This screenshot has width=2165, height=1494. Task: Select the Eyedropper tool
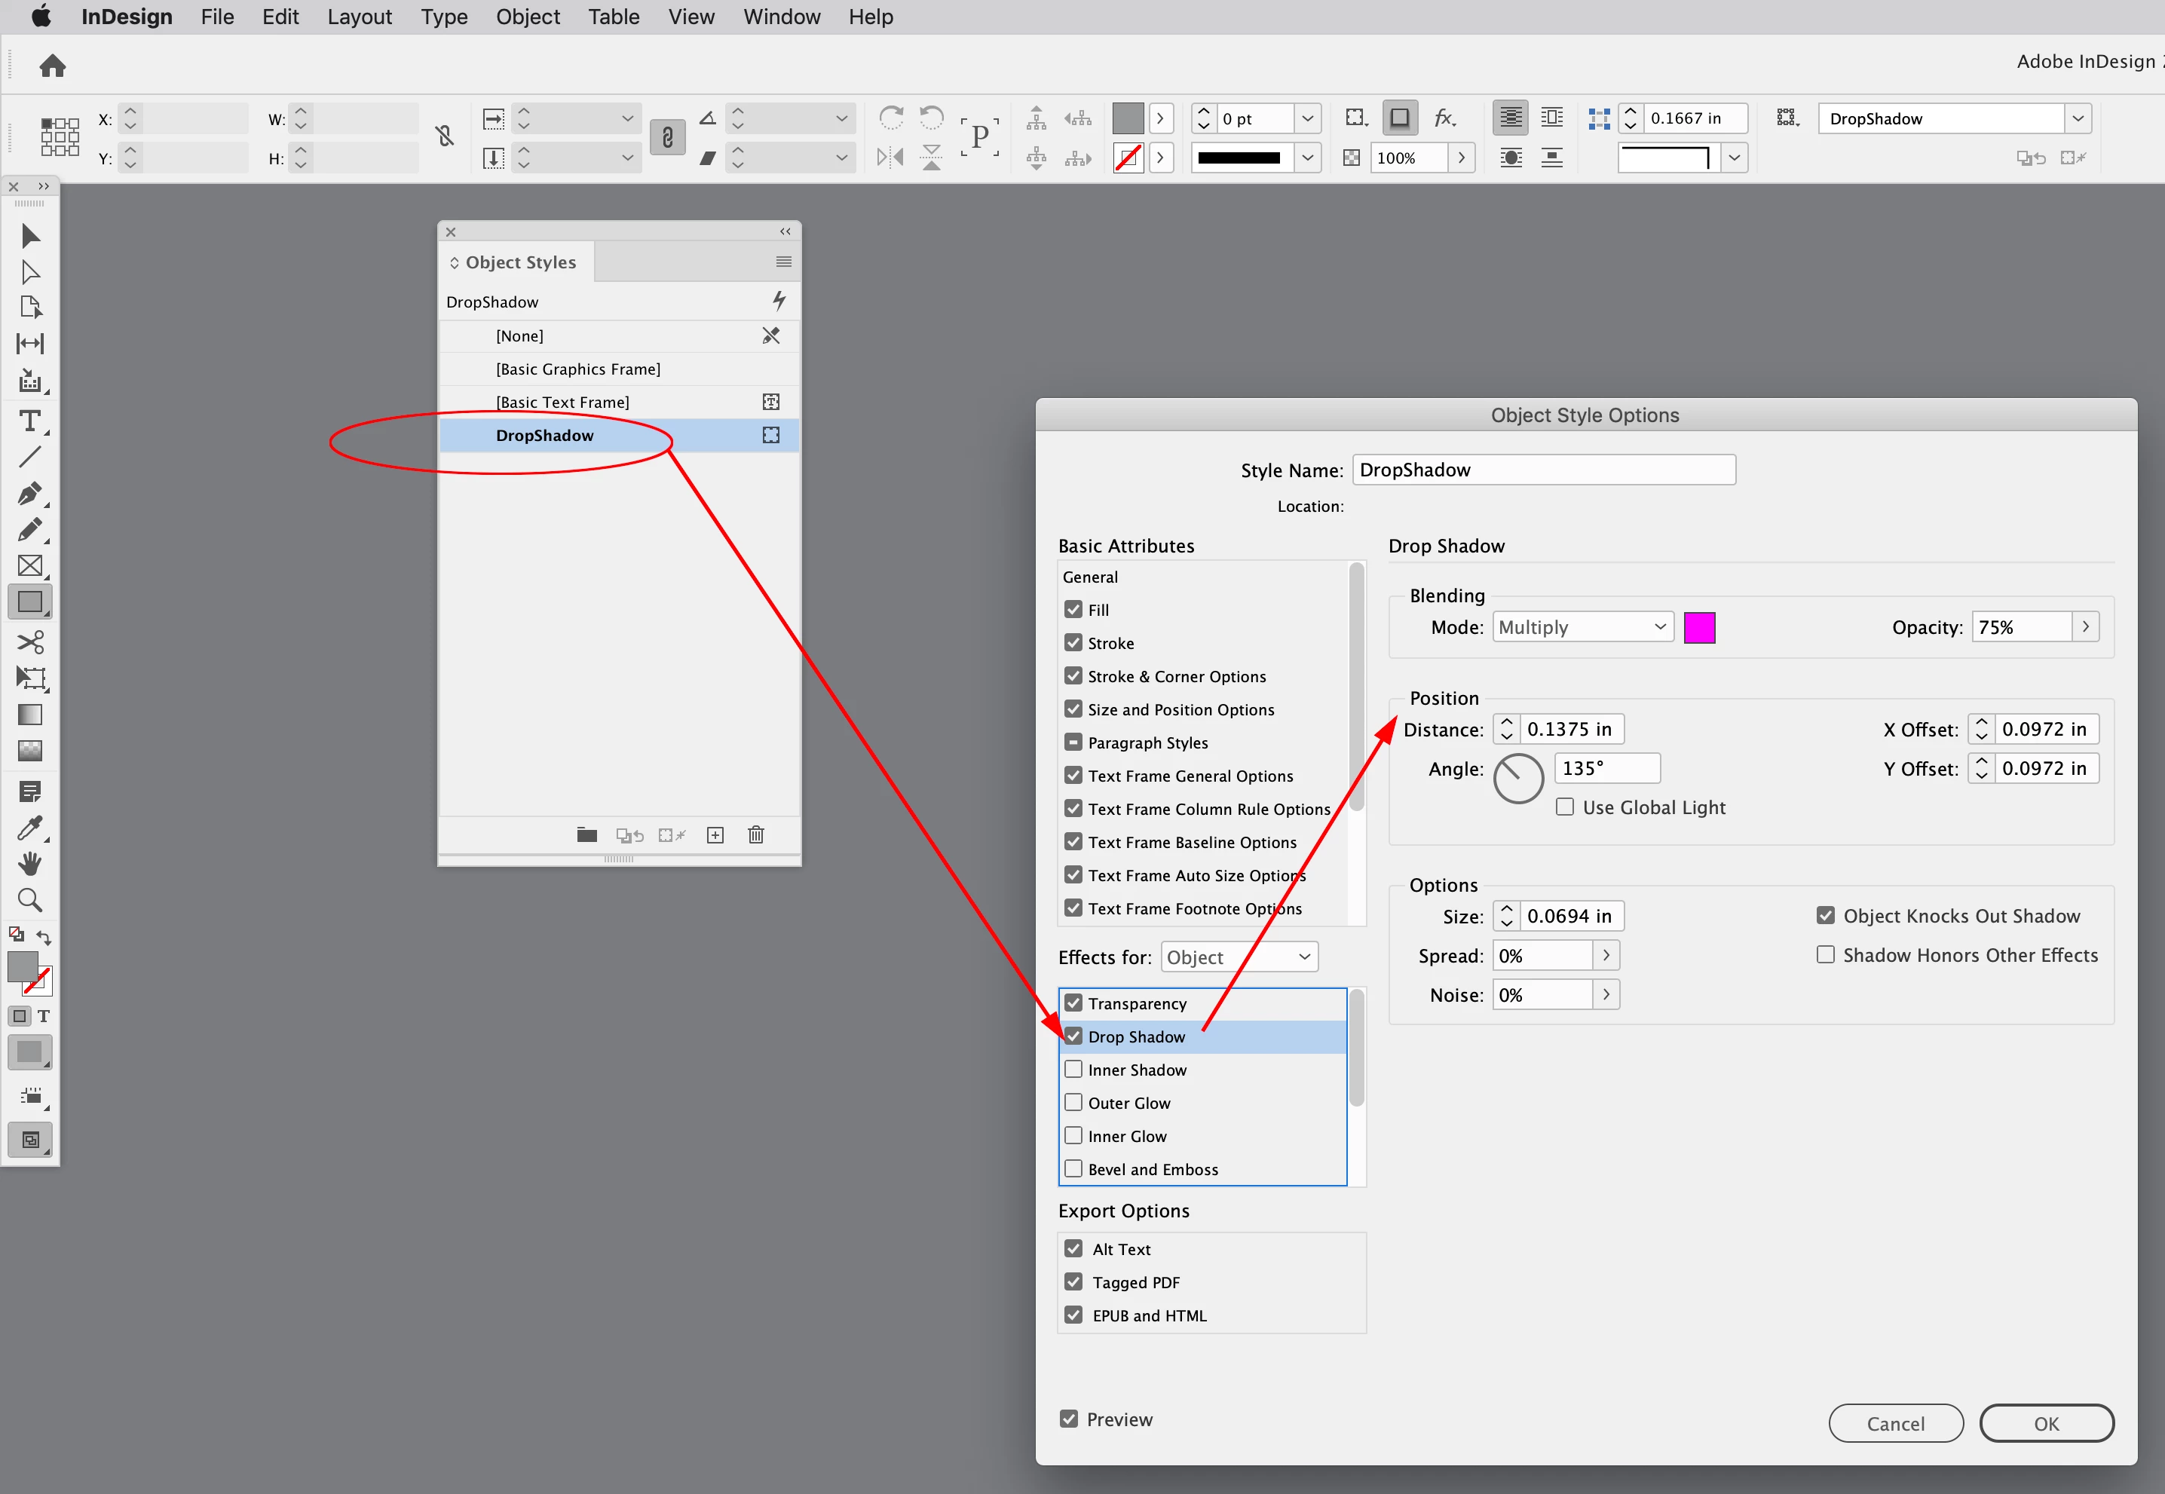29,828
